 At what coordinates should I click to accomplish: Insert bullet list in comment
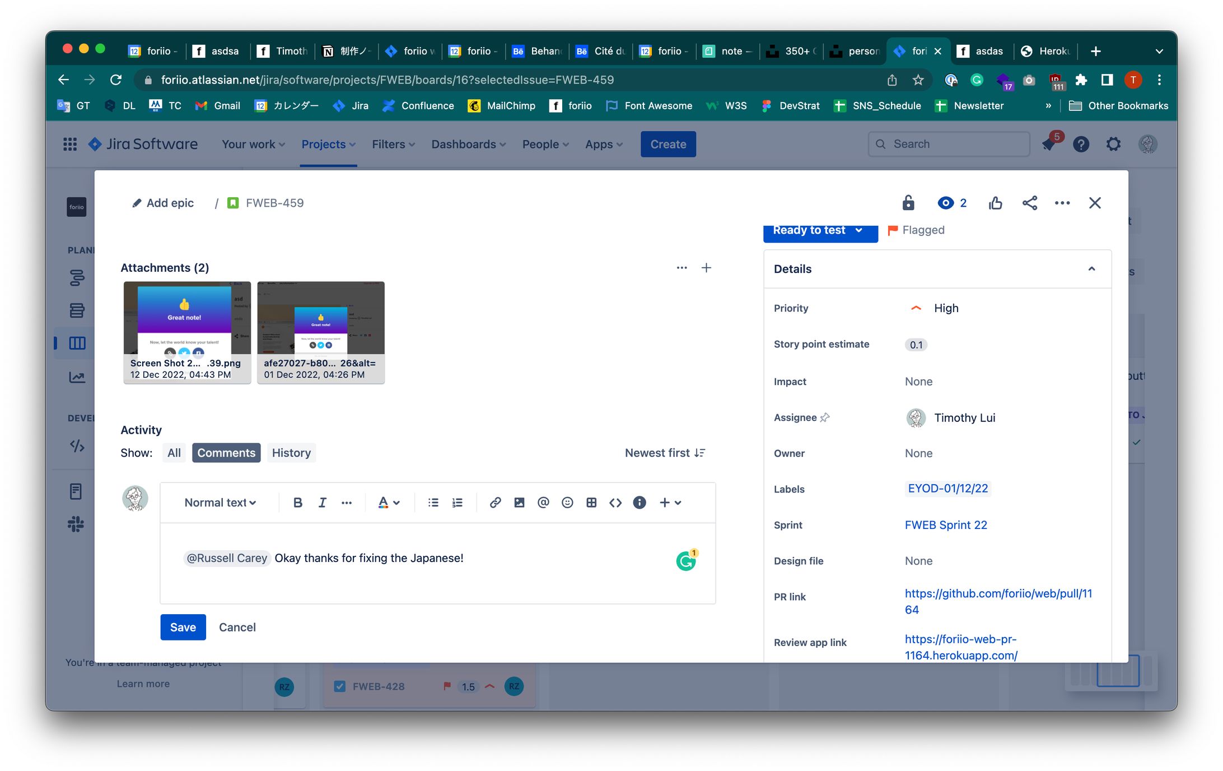tap(433, 503)
